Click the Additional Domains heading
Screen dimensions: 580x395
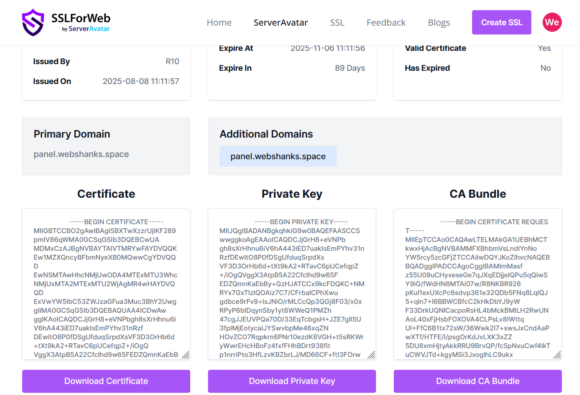pyautogui.click(x=266, y=134)
